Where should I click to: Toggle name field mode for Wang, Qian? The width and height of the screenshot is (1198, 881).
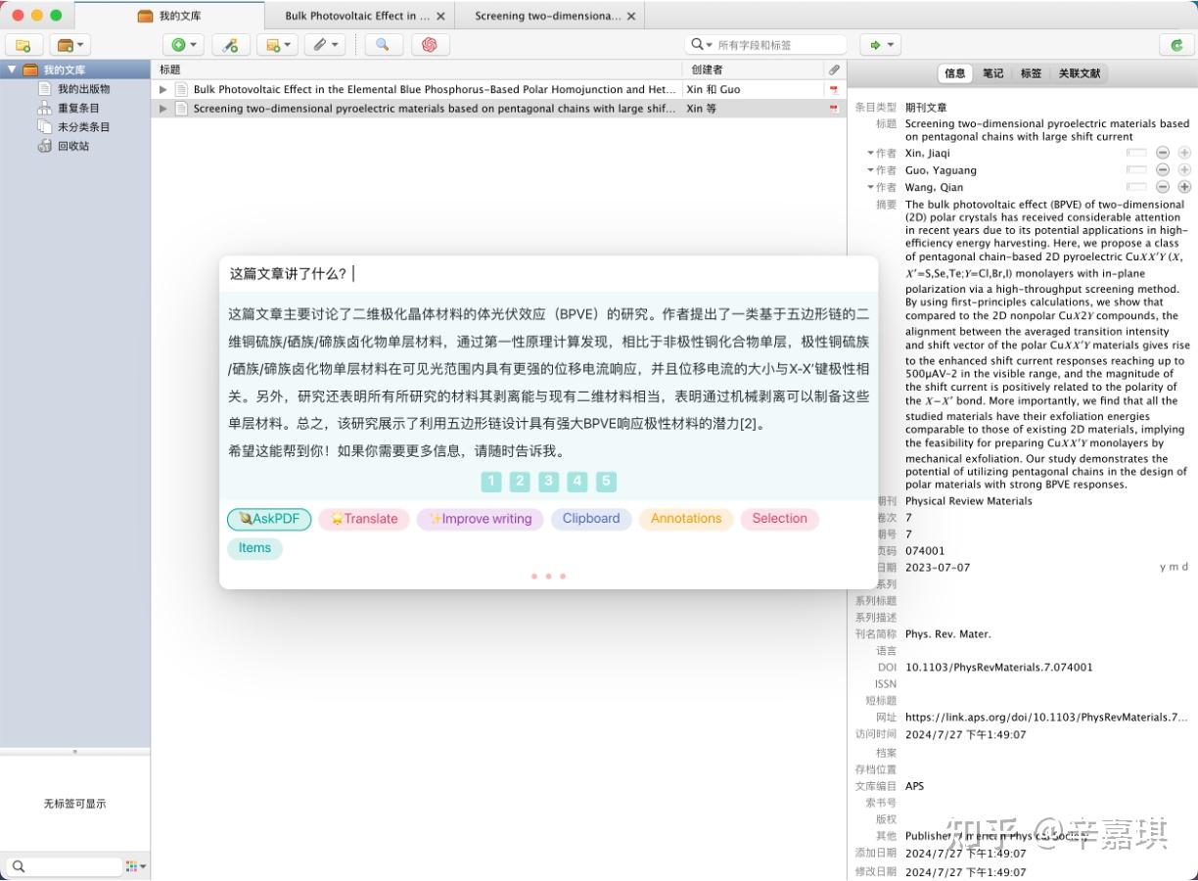[1136, 187]
